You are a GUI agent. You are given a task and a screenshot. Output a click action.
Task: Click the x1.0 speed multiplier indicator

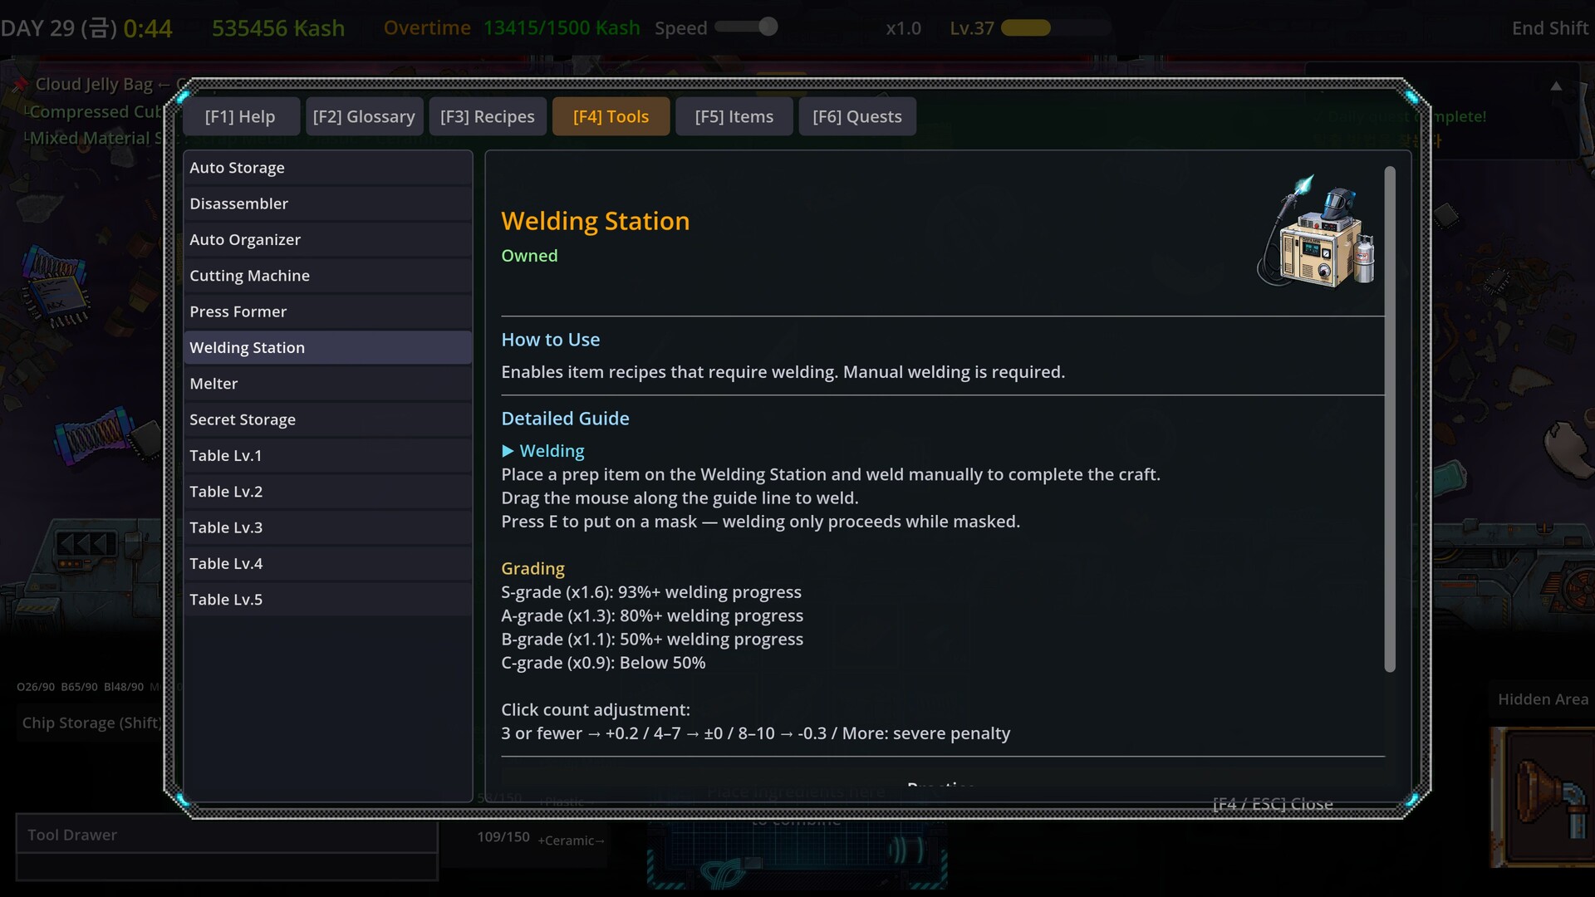[x=904, y=27]
